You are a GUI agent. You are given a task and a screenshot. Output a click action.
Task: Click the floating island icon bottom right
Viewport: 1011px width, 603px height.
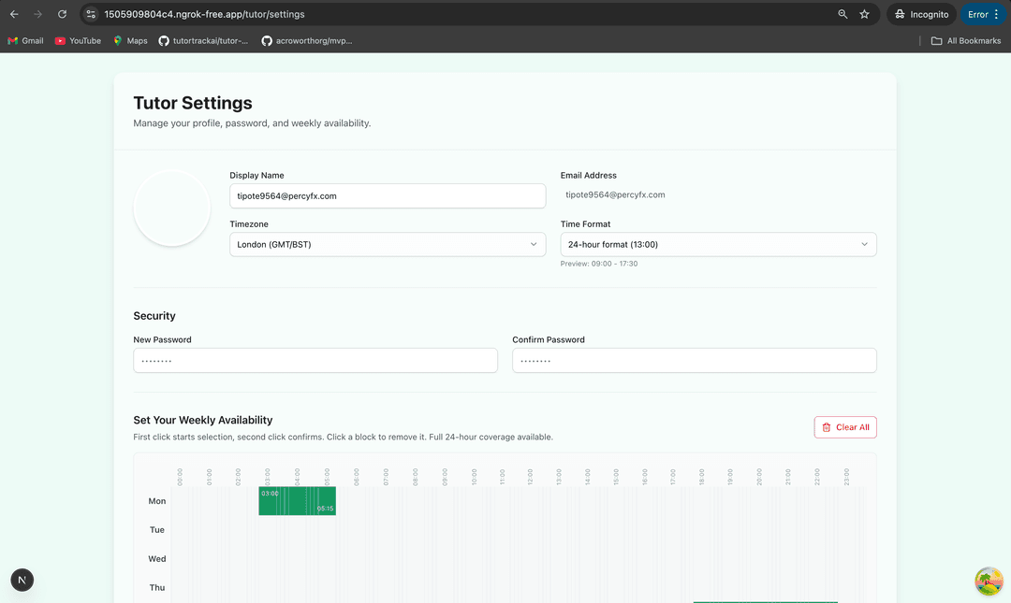[x=989, y=581]
